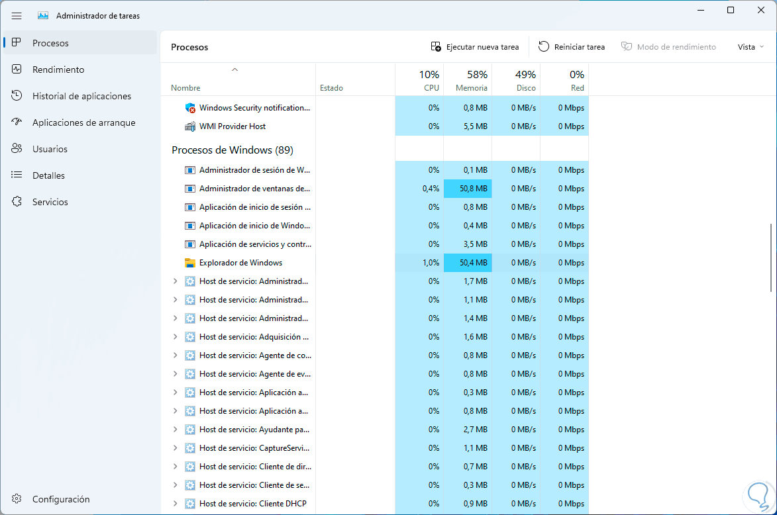777x515 pixels.
Task: Expand Host de servicio: Agente de co... row
Action: click(175, 355)
